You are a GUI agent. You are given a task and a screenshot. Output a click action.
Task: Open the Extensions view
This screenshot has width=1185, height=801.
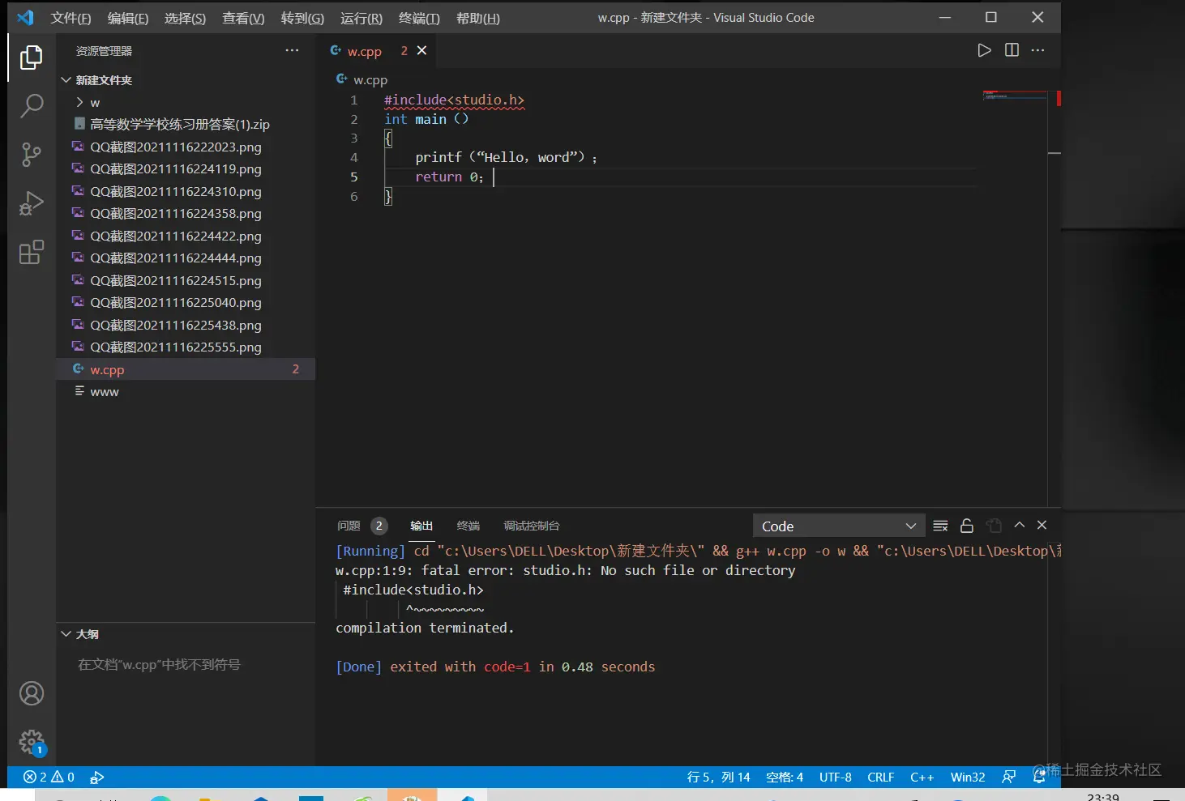tap(31, 253)
